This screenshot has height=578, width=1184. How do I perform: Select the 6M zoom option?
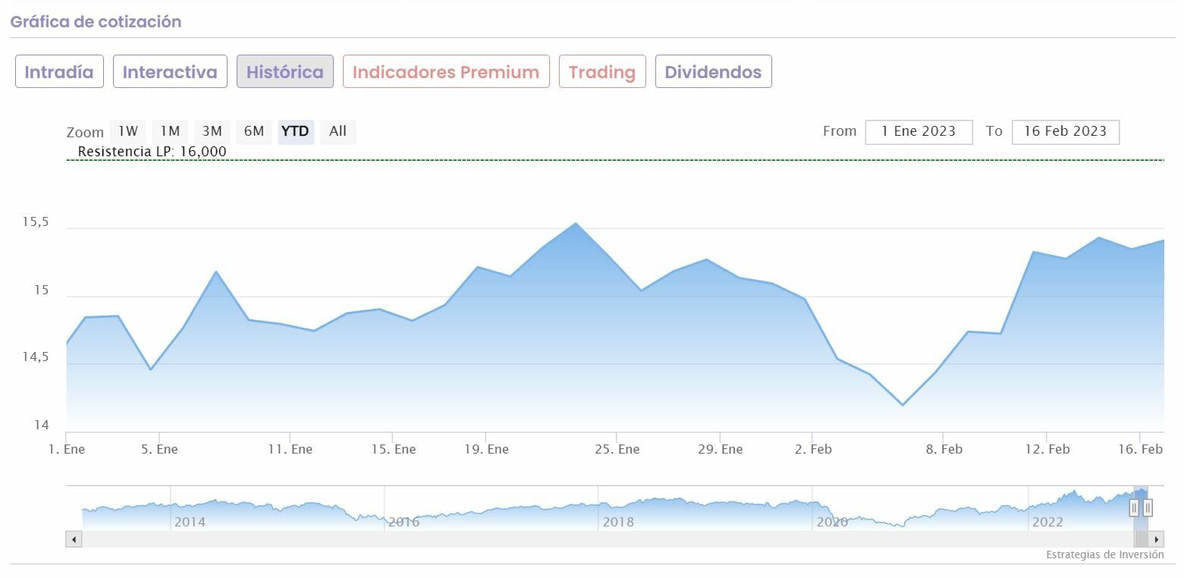(253, 131)
